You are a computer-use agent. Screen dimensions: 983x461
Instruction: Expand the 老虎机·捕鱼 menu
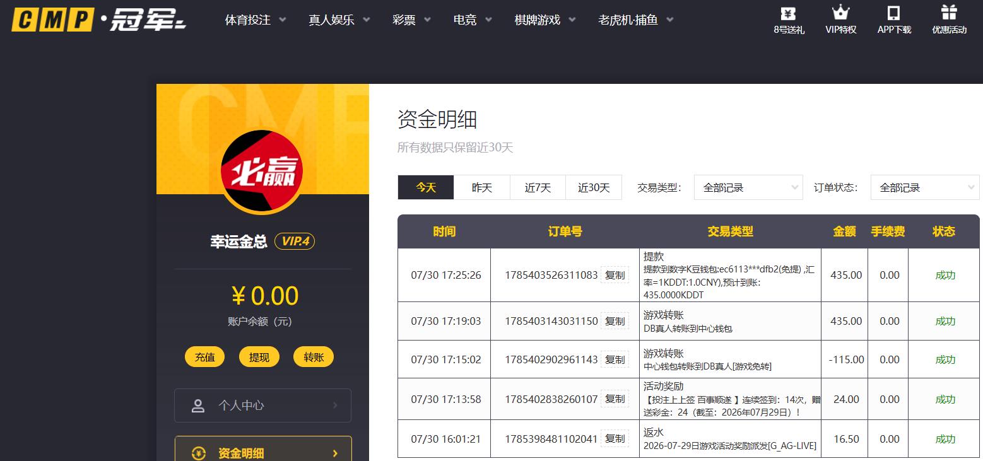(x=636, y=20)
